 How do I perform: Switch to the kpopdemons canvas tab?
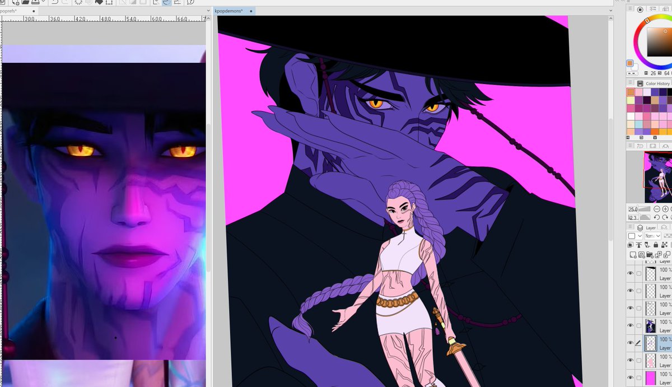[x=230, y=10]
